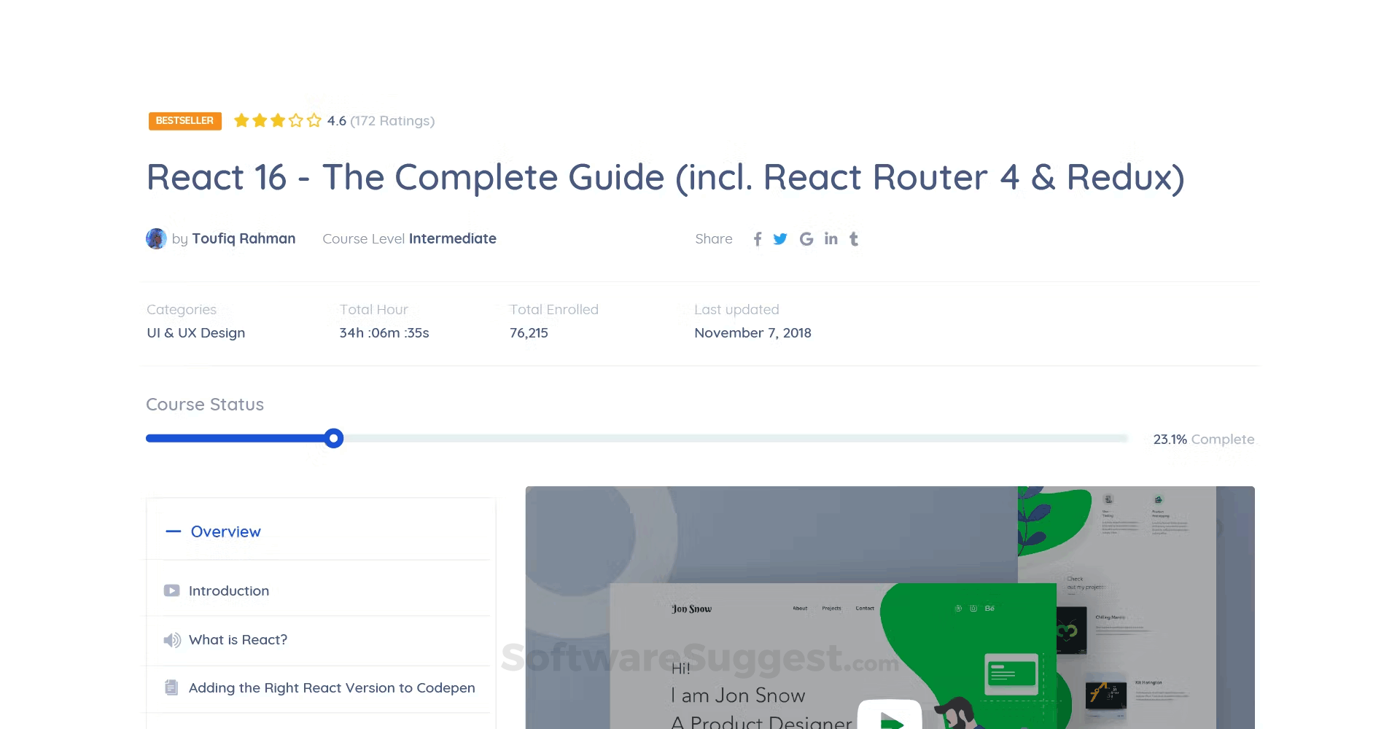Click the 23.1% Complete label
Screen dimensions: 1400x729
pyautogui.click(x=1204, y=440)
